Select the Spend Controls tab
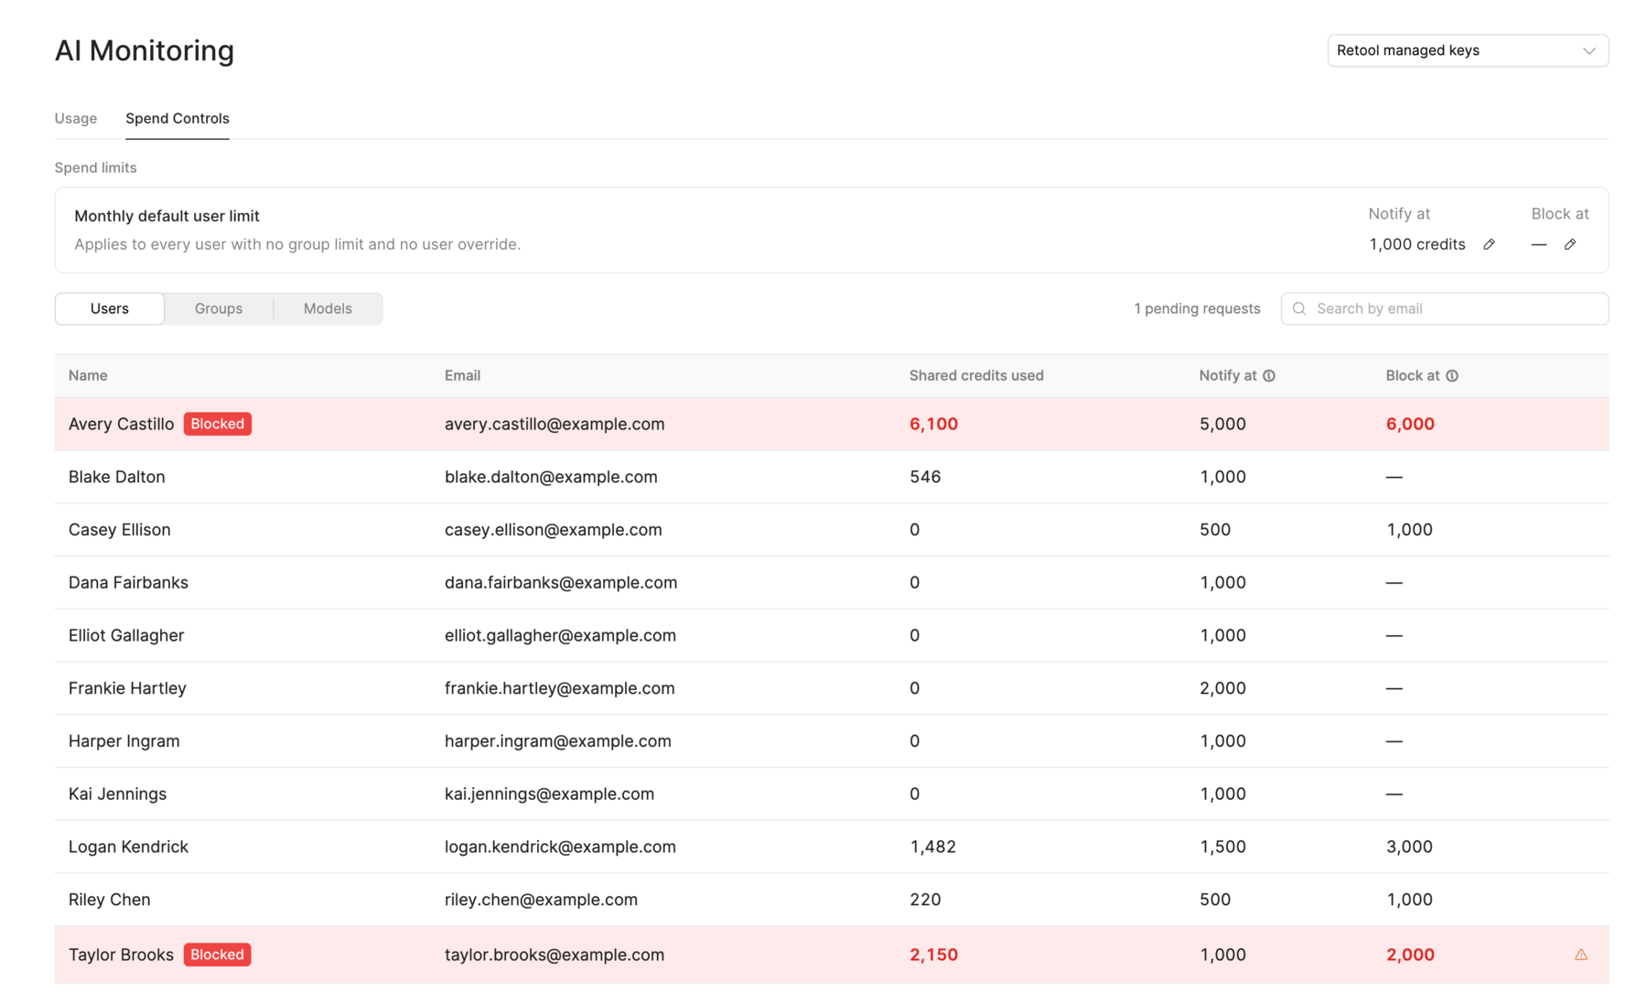This screenshot has height=1004, width=1647. 178,118
